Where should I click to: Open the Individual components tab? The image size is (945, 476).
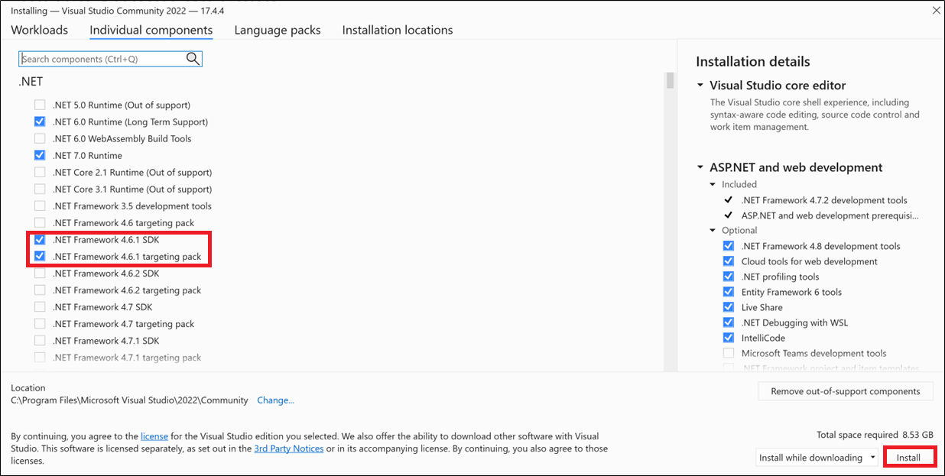151,30
